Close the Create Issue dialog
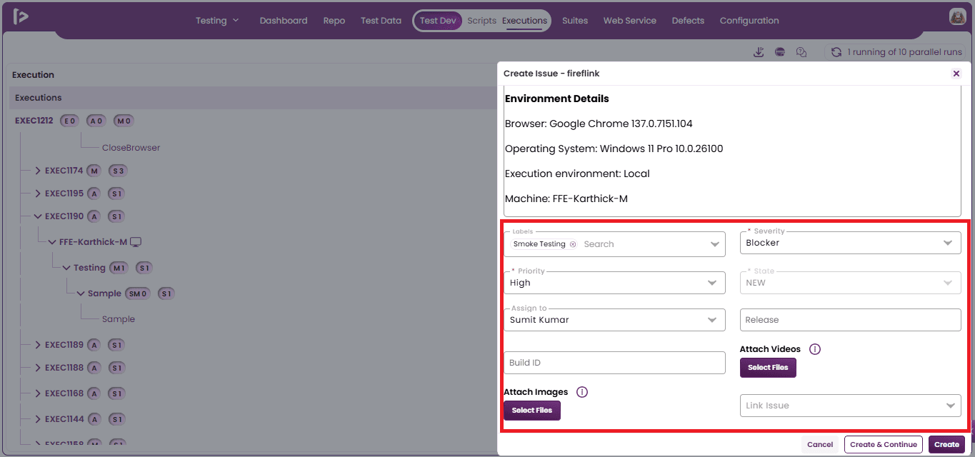The height and width of the screenshot is (457, 975). 956,74
